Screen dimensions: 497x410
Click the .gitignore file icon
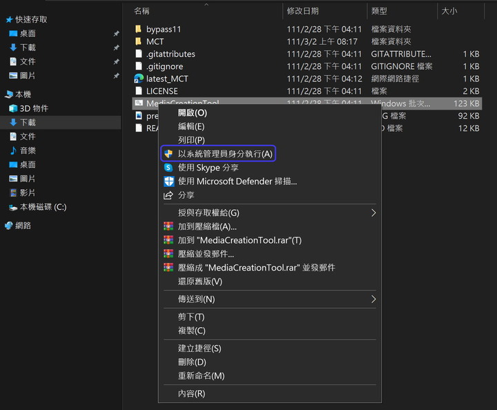point(139,66)
